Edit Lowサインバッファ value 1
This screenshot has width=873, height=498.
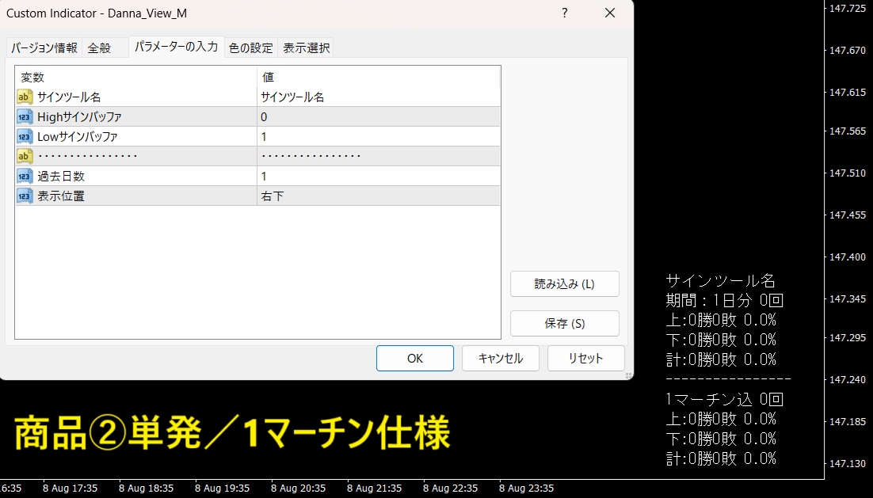(379, 136)
